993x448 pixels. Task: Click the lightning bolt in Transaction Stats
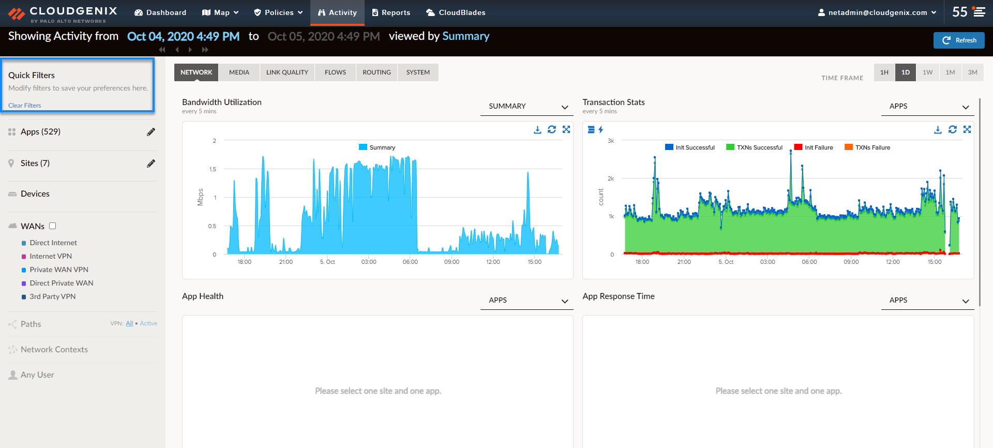[x=600, y=129]
